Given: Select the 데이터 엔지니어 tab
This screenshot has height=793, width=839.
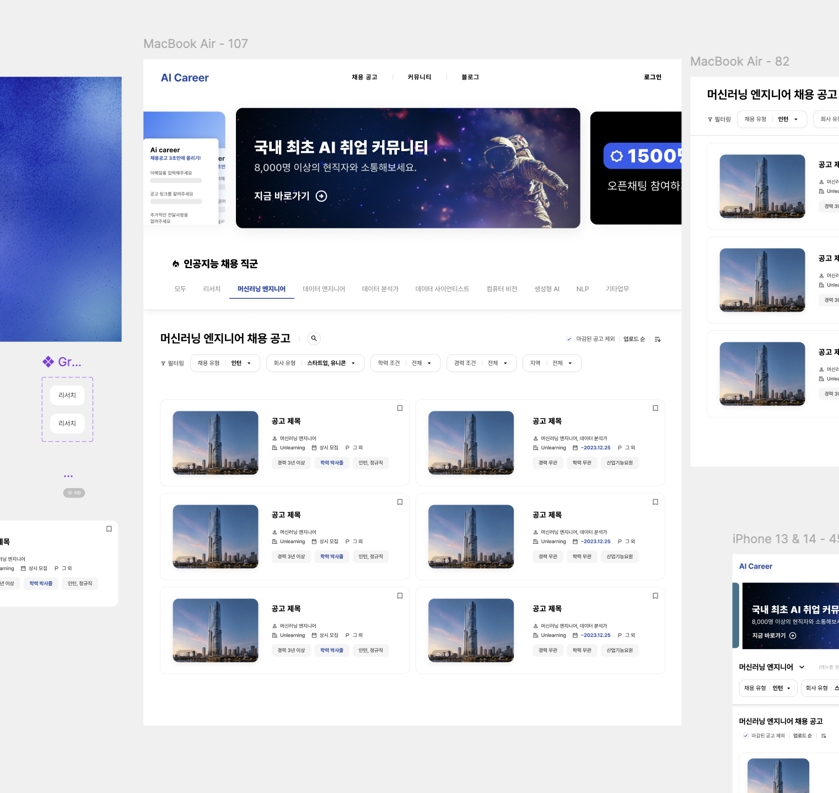Looking at the screenshot, I should tap(324, 289).
